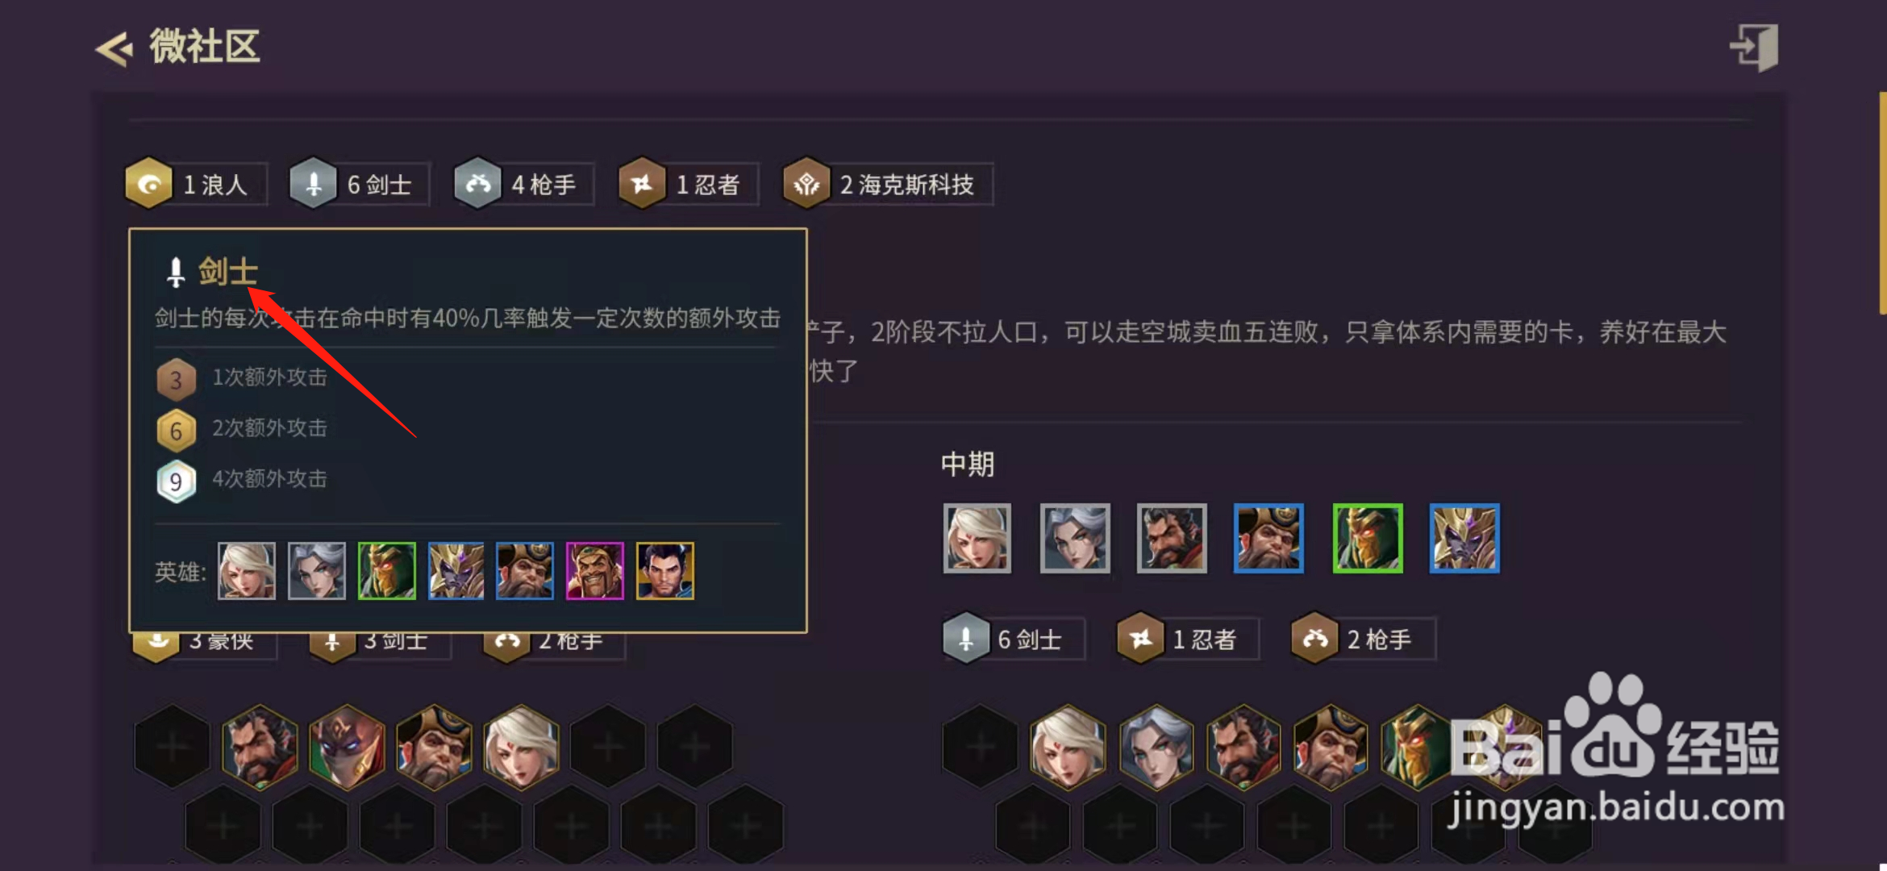Click the pink-bordered hero in 英雄 row
This screenshot has height=871, width=1887.
[595, 571]
